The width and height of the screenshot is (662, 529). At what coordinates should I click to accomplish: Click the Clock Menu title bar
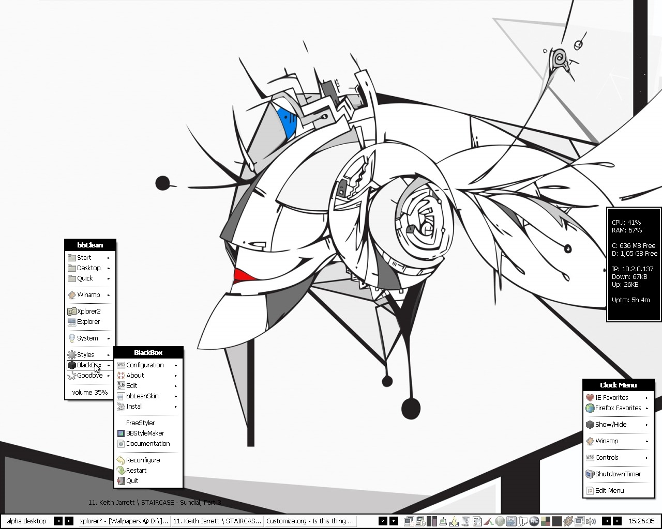[618, 385]
